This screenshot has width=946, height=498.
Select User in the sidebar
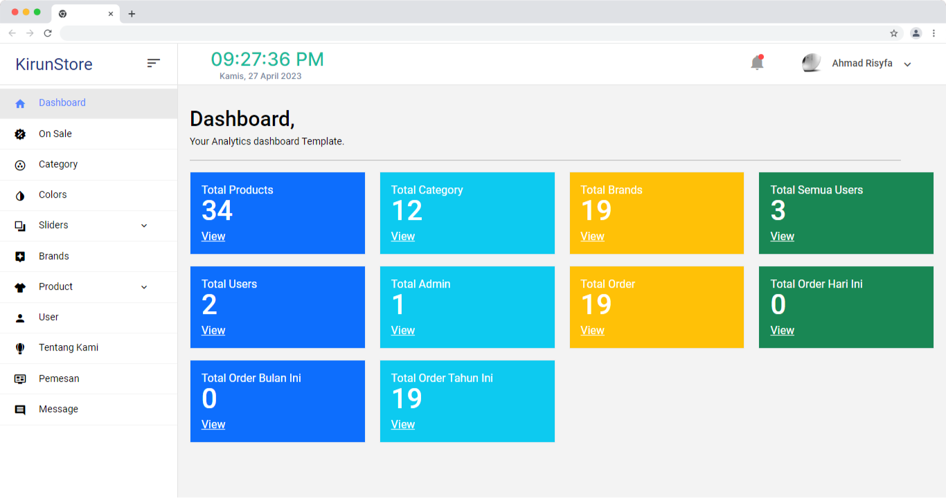click(x=48, y=317)
